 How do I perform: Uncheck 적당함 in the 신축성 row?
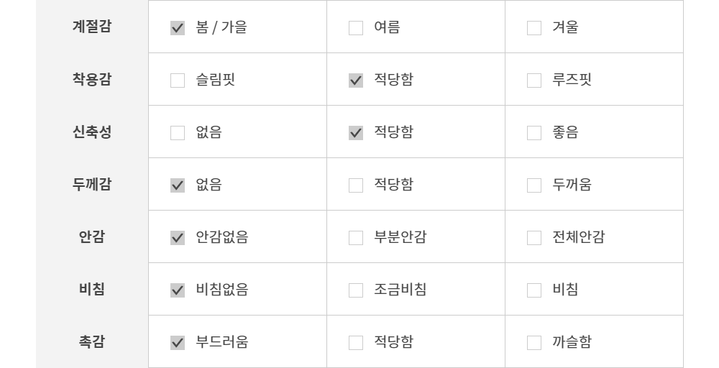point(356,133)
